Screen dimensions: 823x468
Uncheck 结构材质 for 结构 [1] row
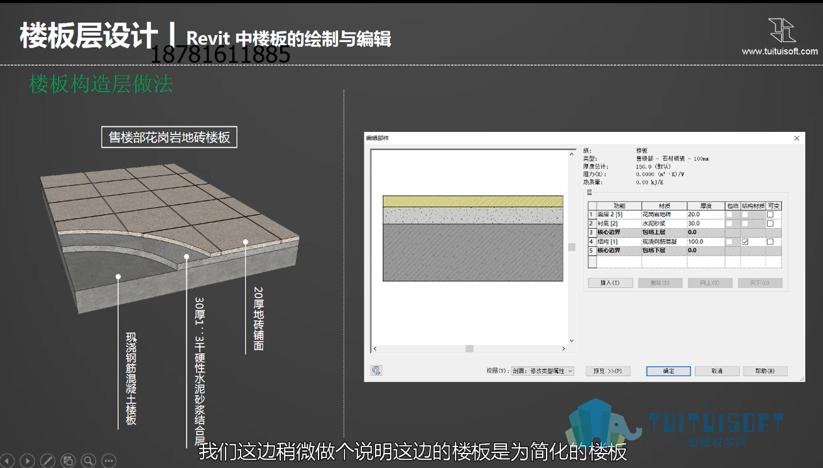[745, 242]
